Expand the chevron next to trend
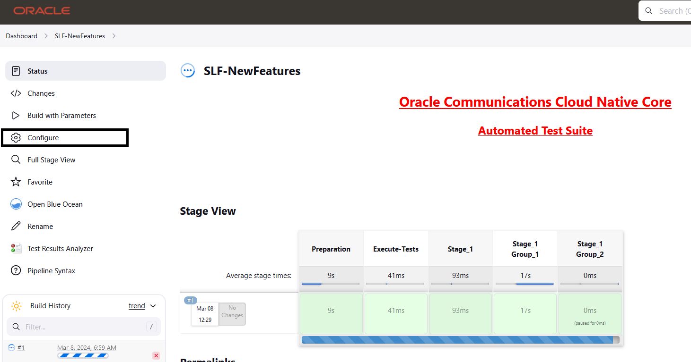Viewport: 691px width, 362px height. [x=153, y=306]
